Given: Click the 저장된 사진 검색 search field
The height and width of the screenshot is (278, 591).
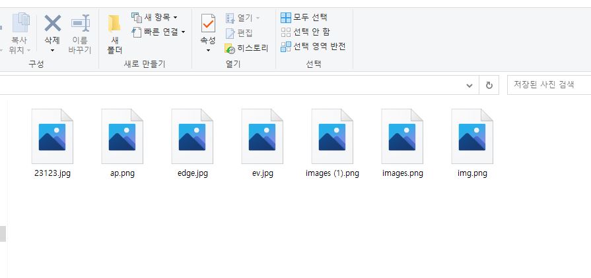Looking at the screenshot, I should pyautogui.click(x=549, y=85).
